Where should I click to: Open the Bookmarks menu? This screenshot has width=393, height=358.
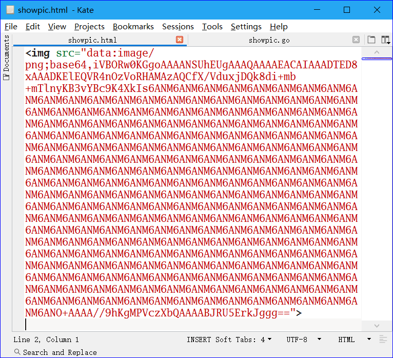pos(133,26)
